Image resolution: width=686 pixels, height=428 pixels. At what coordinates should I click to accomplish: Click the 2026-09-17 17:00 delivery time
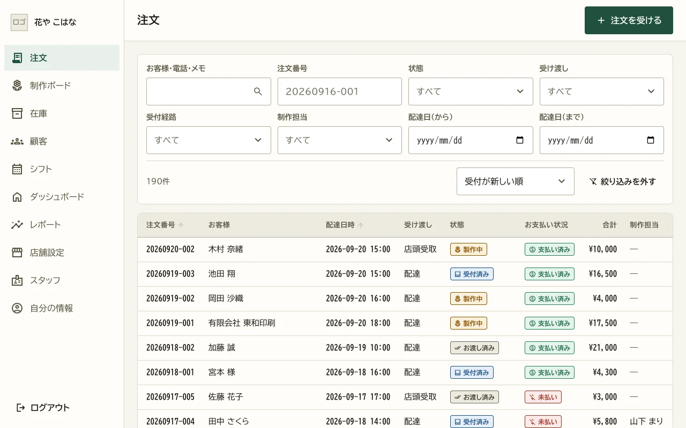point(358,397)
